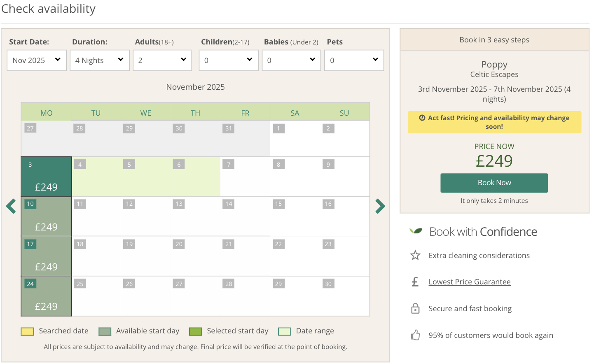Go to the previous month with the left arrow

click(11, 206)
